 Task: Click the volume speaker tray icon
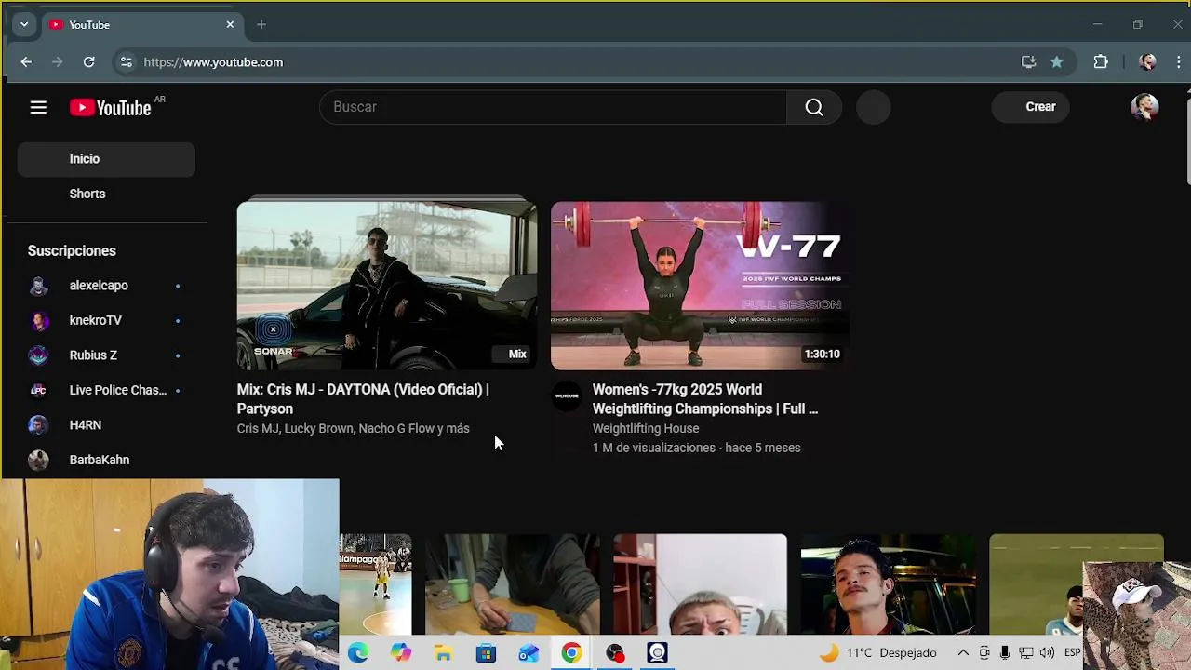click(x=1048, y=653)
